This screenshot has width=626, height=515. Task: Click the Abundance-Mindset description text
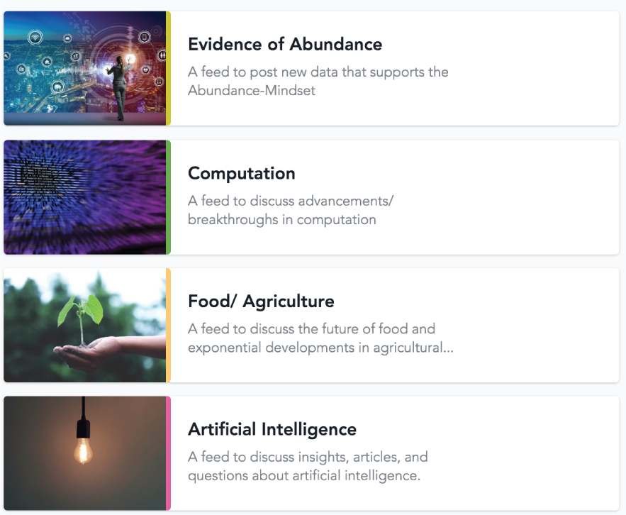point(318,81)
